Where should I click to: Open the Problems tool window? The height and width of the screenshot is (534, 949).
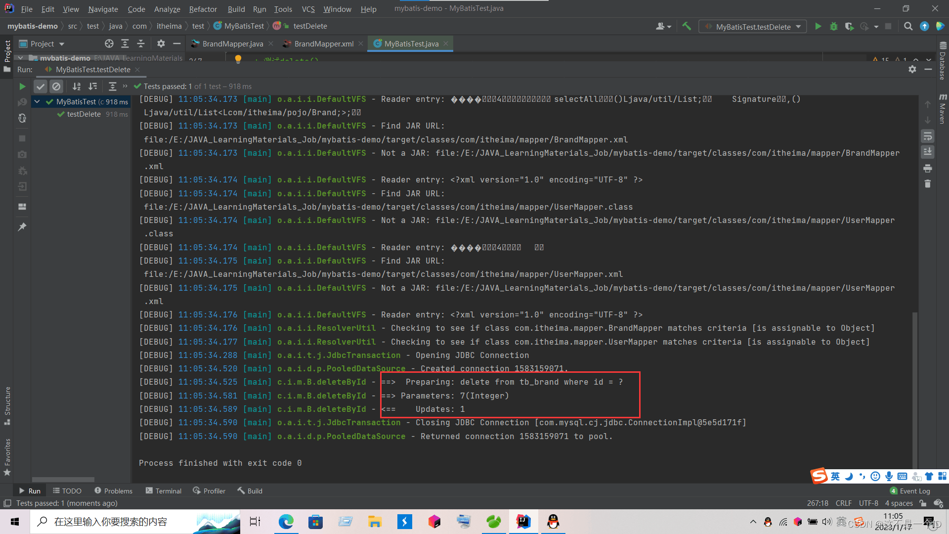113,490
